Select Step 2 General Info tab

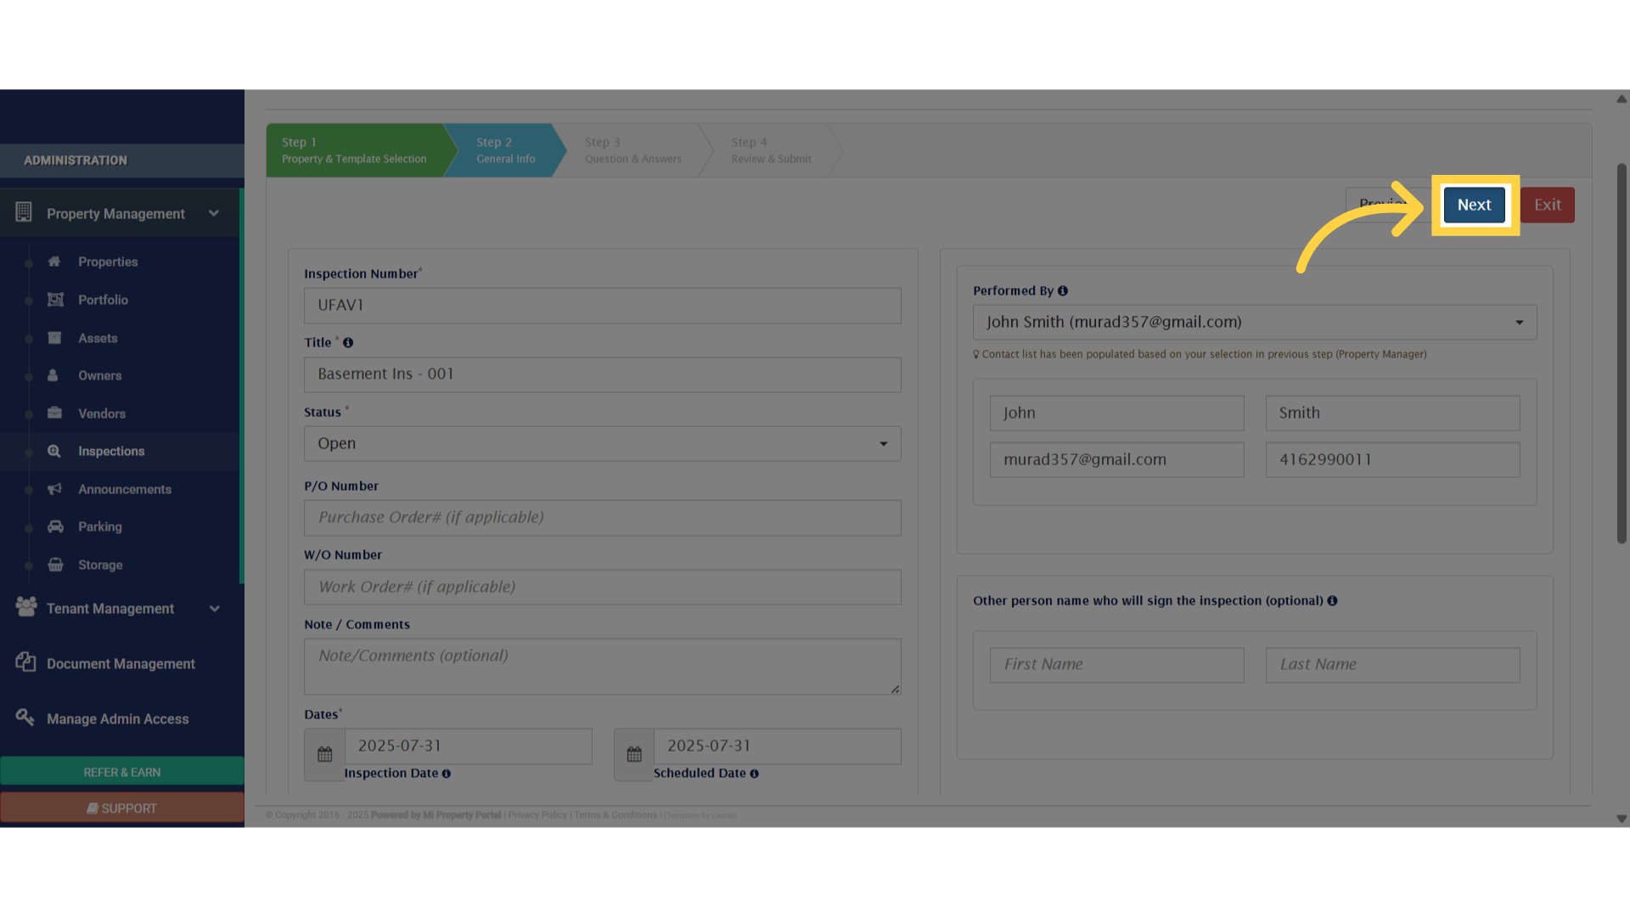[x=506, y=150]
